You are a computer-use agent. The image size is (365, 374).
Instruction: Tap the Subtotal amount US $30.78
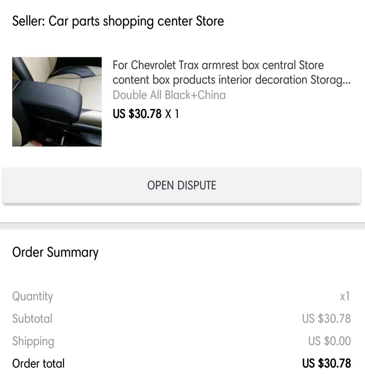(x=326, y=318)
